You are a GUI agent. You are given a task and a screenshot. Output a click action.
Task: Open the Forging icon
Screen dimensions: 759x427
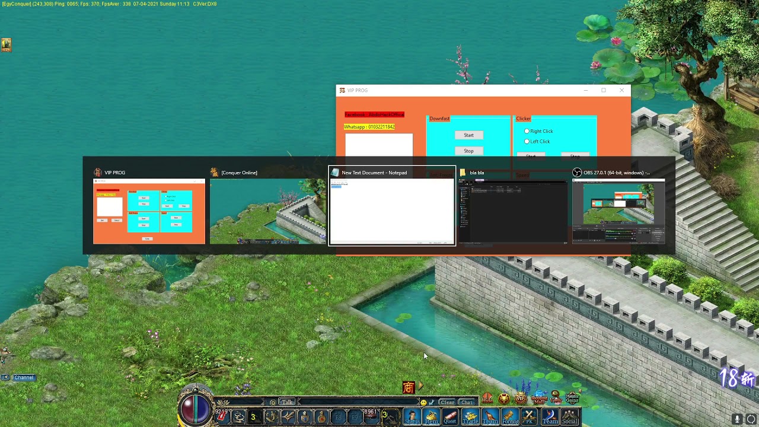(x=510, y=417)
